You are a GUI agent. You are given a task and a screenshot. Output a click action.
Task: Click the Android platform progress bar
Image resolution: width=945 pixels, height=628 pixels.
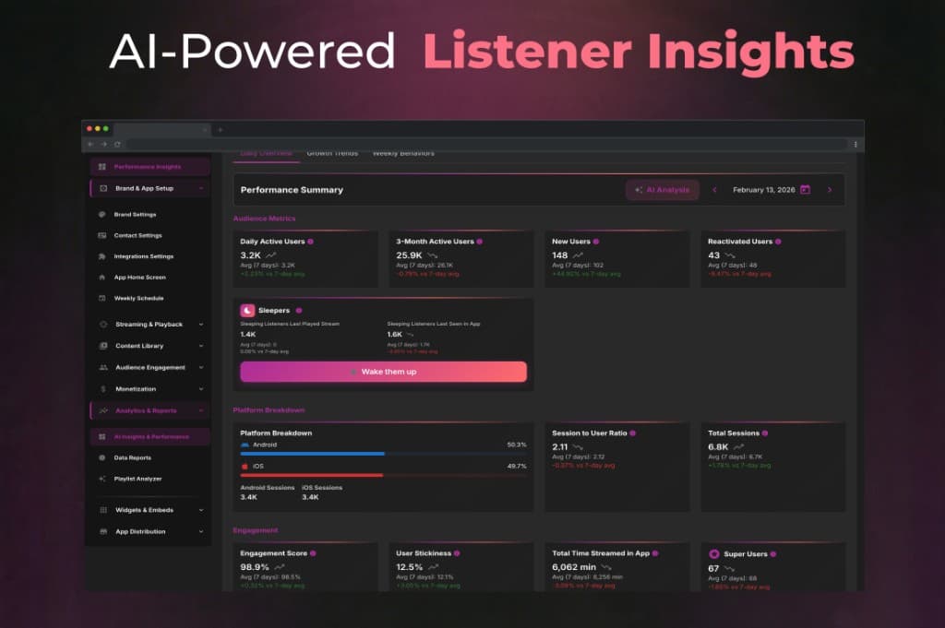tap(383, 454)
